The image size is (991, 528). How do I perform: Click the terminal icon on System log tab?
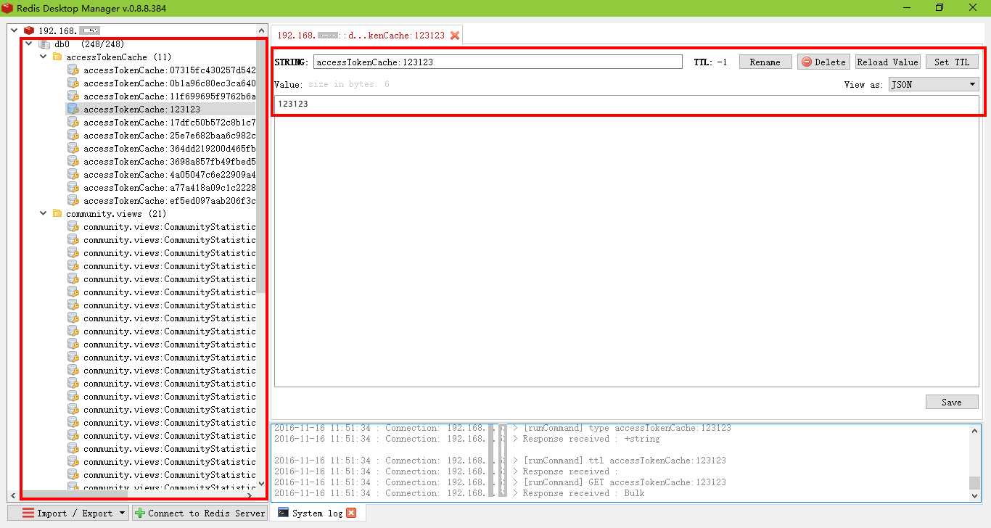coord(281,513)
